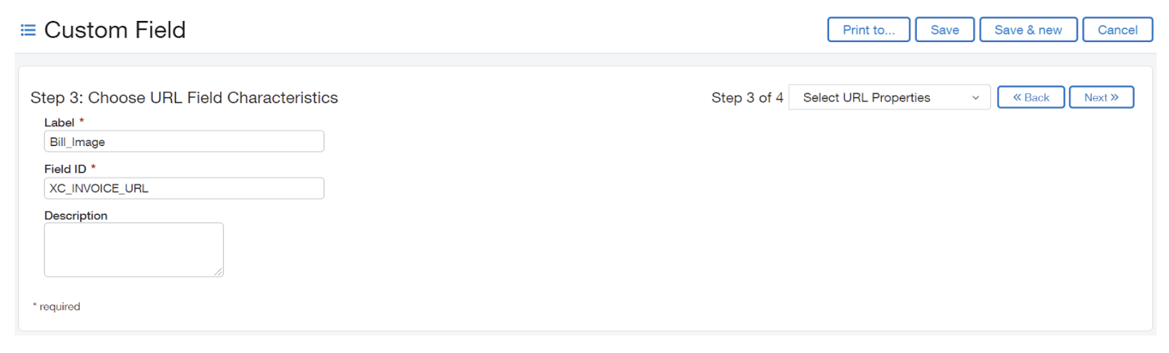This screenshot has width=1169, height=353.
Task: Click the Save & new button
Action: click(x=1027, y=30)
